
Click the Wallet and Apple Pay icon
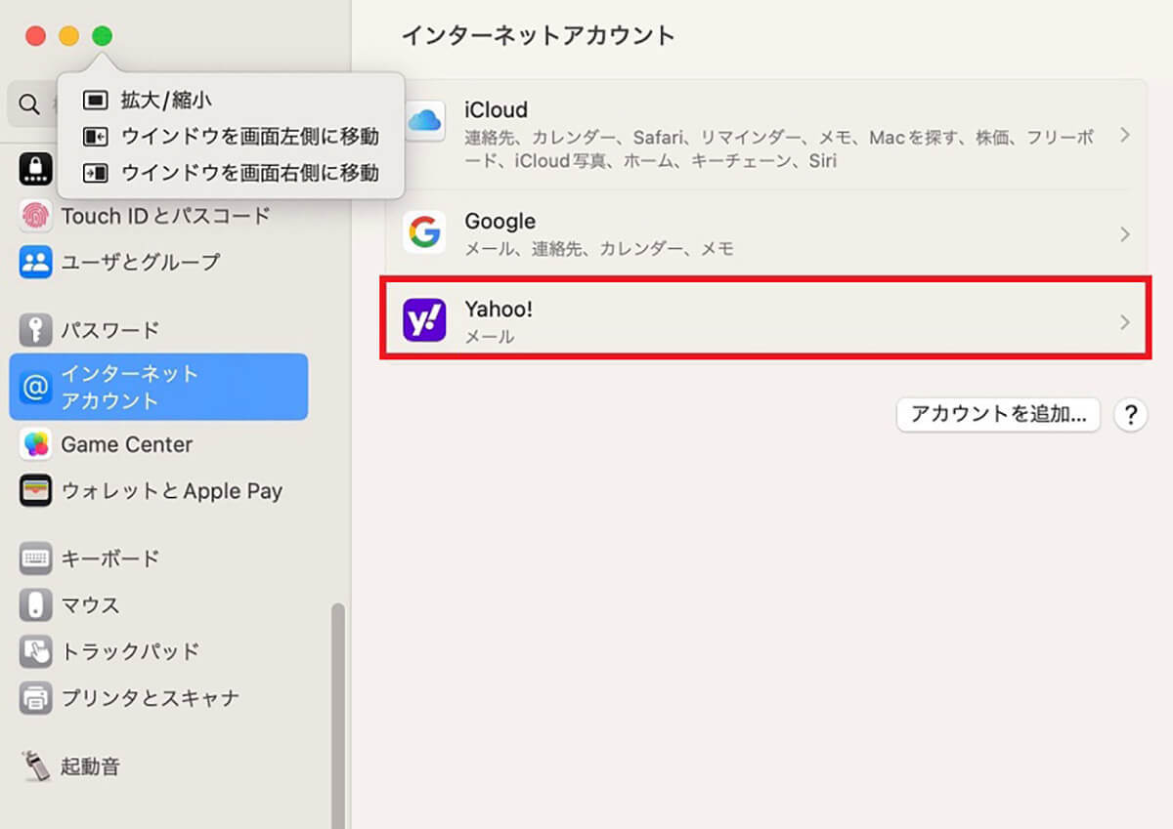coord(35,491)
